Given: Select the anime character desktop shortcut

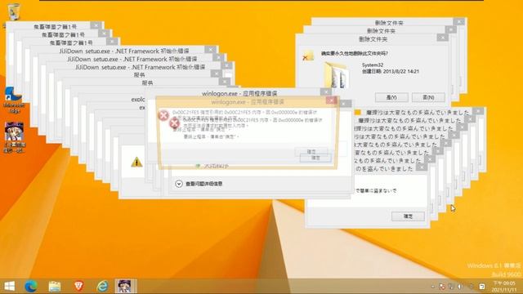Looking at the screenshot, I should [x=14, y=137].
